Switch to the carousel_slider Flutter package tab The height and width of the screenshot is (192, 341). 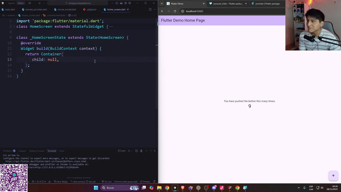[228, 4]
